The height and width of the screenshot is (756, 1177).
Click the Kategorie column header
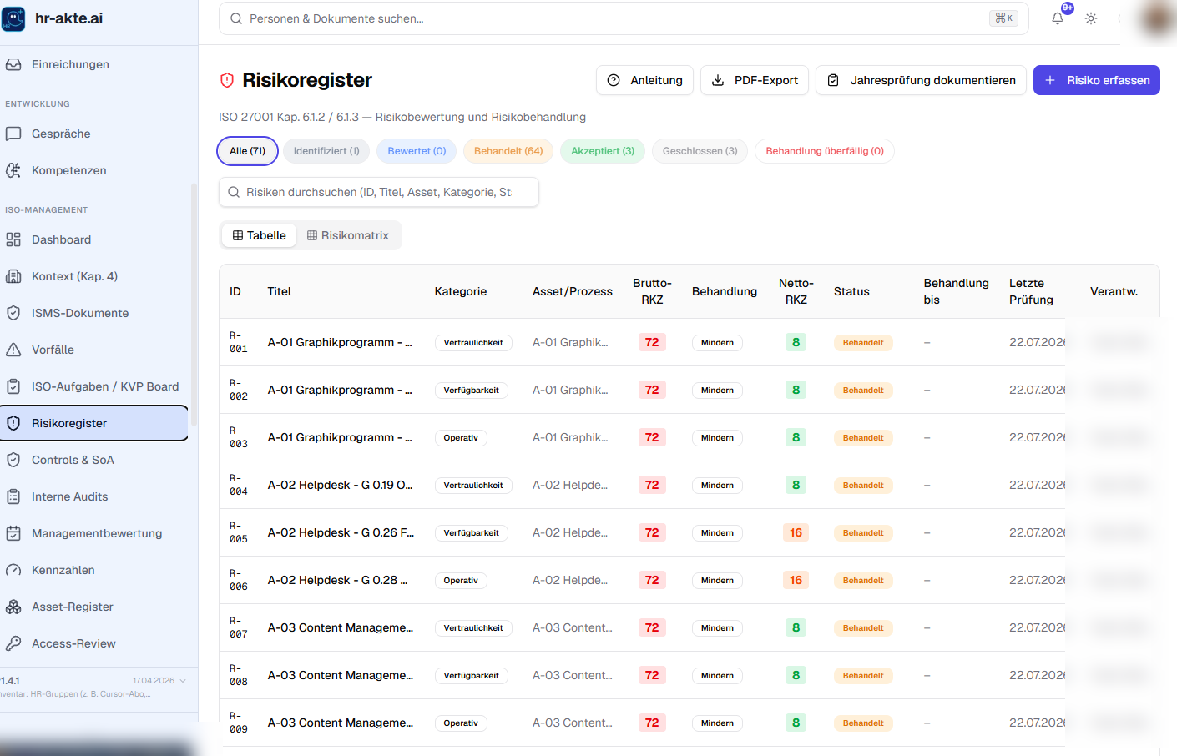pos(461,291)
